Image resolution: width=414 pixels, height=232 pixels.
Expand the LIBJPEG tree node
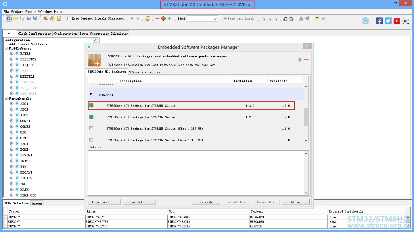click(x=12, y=65)
